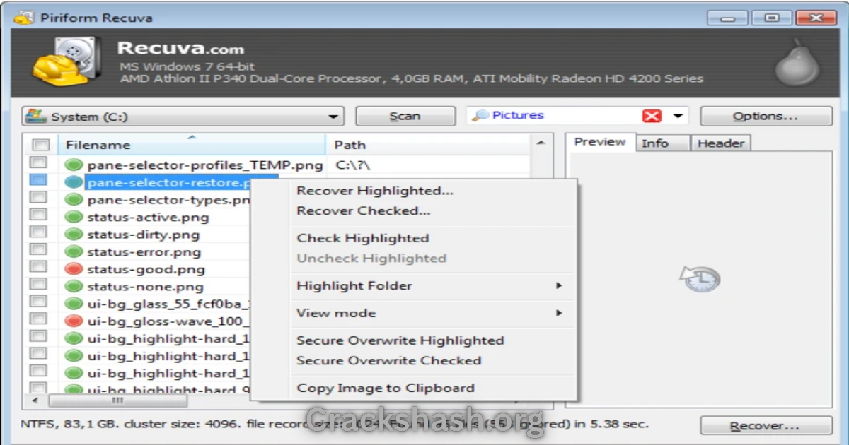Click the clock loading icon in the Preview pane
This screenshot has width=849, height=445.
pos(700,278)
